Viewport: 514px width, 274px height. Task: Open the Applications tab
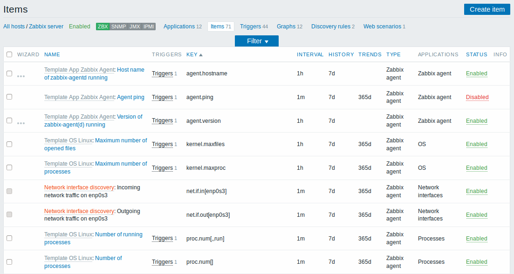coord(183,27)
